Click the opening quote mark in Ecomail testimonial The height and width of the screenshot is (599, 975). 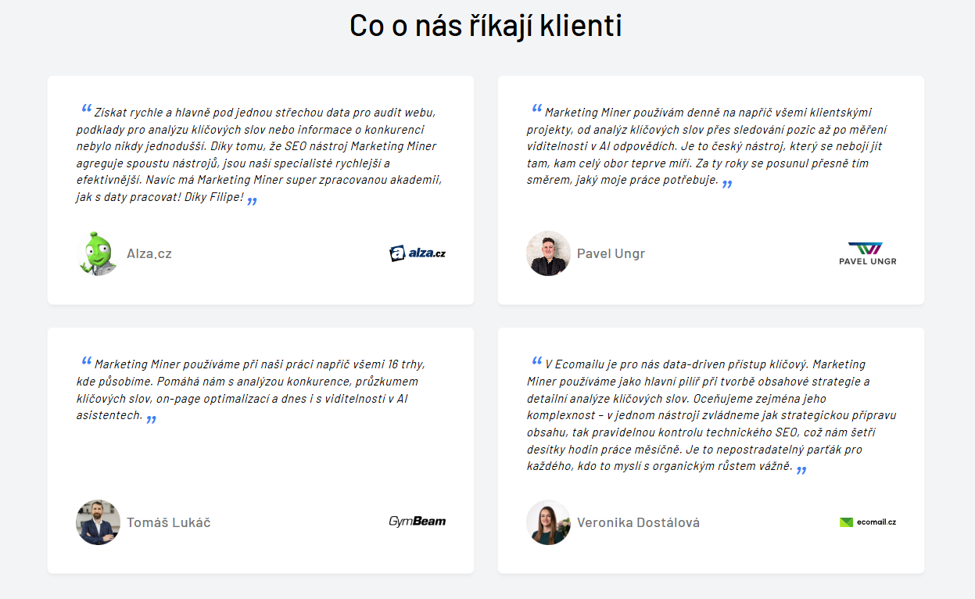(536, 361)
